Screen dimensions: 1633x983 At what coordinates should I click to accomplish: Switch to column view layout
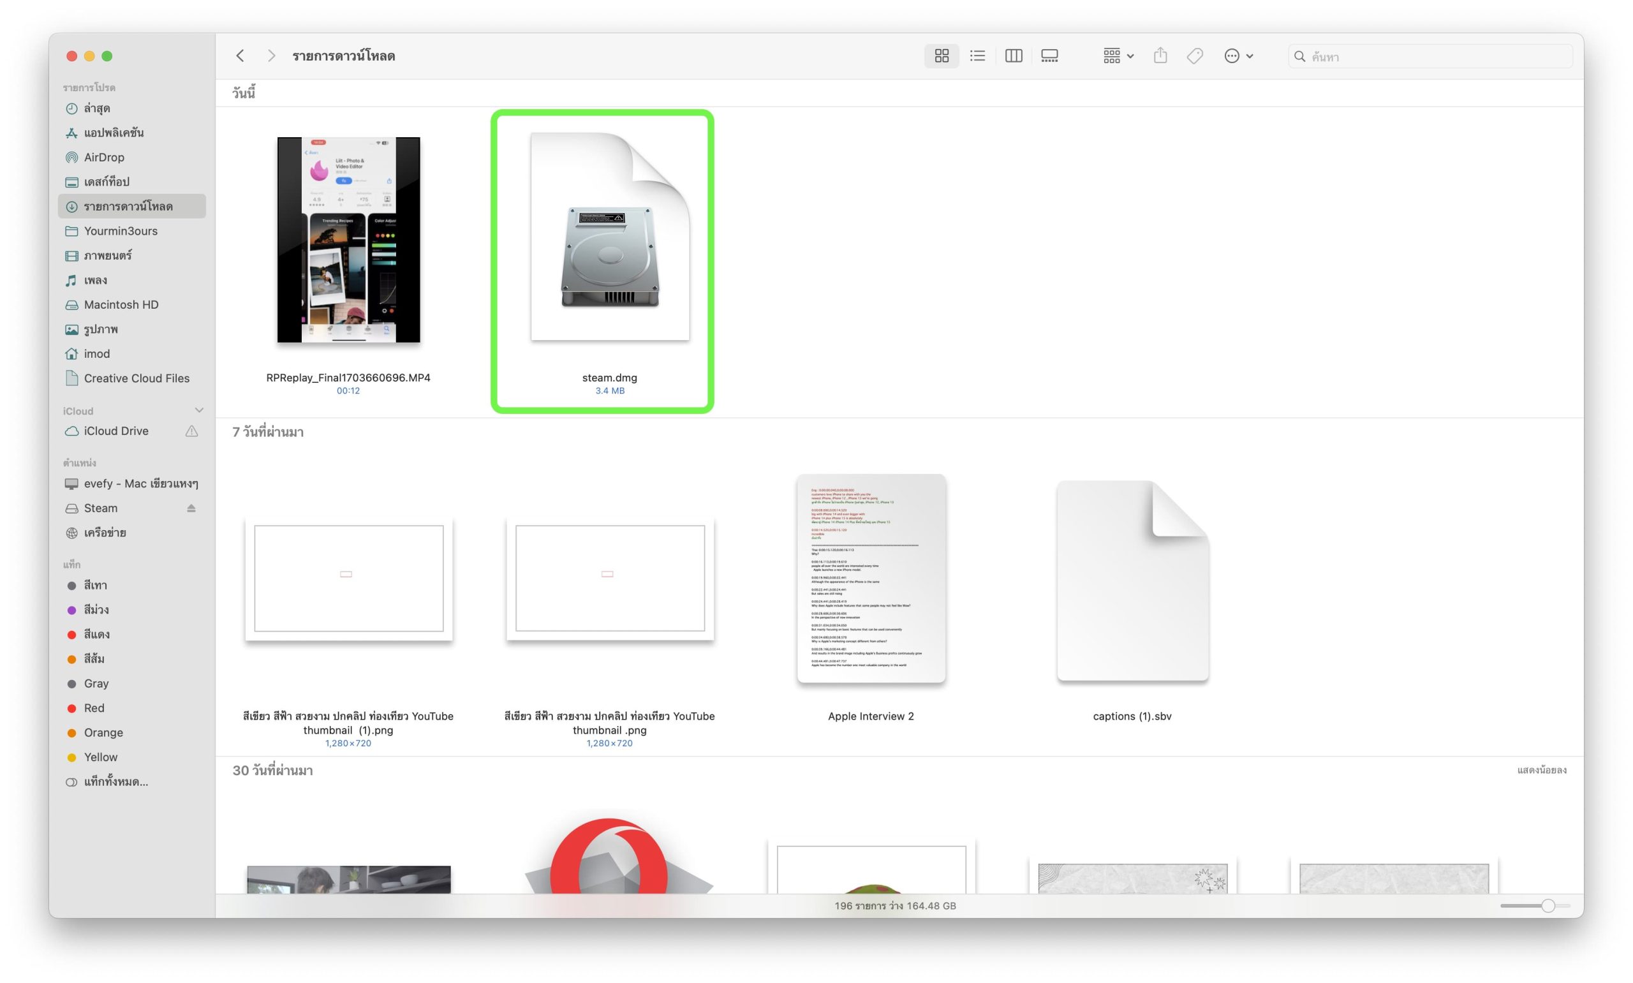[1014, 55]
